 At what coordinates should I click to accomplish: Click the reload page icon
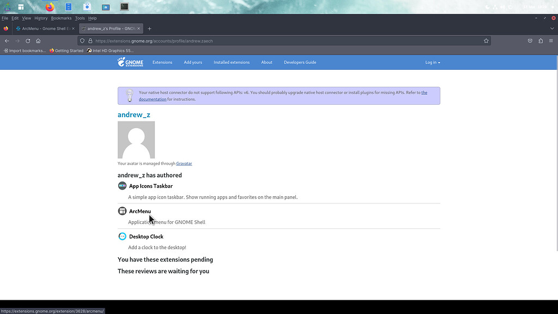27,40
